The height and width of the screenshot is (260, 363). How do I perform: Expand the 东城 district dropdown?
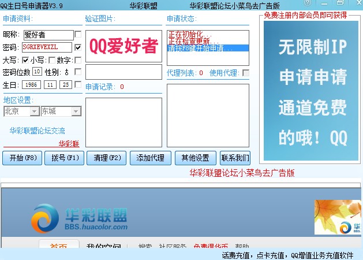[x=76, y=112]
